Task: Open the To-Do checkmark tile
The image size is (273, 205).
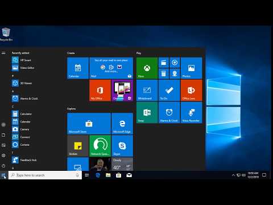Action: click(x=169, y=90)
